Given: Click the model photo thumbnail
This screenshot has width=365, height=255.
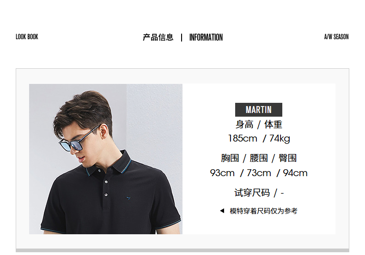Looking at the screenshot, I should point(106,159).
